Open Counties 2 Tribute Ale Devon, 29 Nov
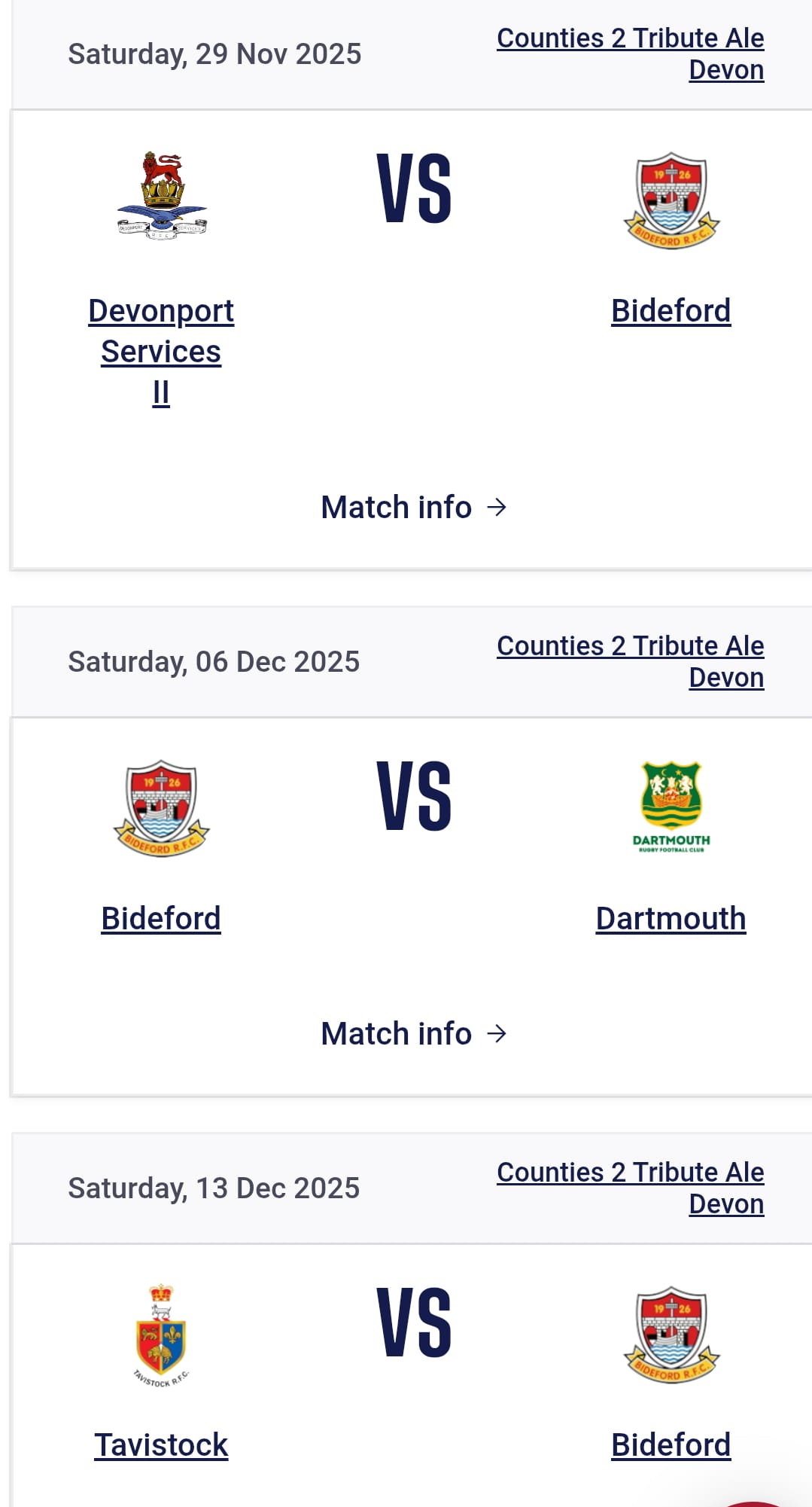The image size is (812, 1507). tap(631, 53)
